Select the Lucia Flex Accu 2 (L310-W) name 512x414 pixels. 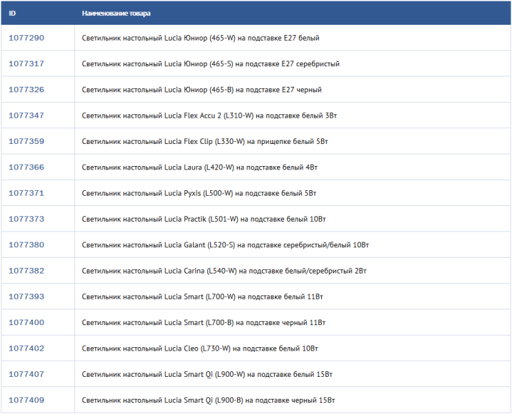coord(209,116)
